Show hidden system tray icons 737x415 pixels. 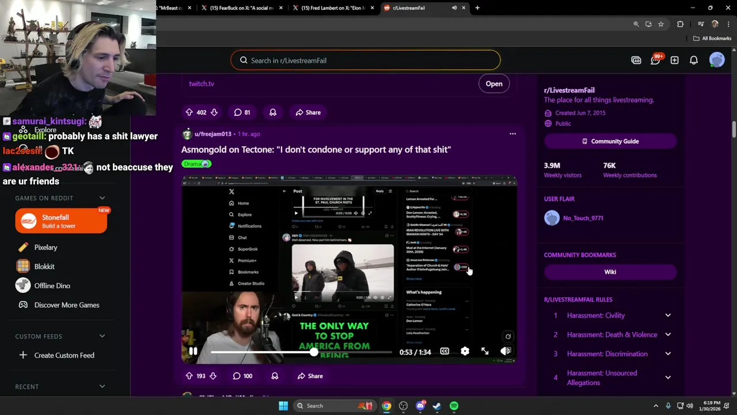click(x=655, y=406)
